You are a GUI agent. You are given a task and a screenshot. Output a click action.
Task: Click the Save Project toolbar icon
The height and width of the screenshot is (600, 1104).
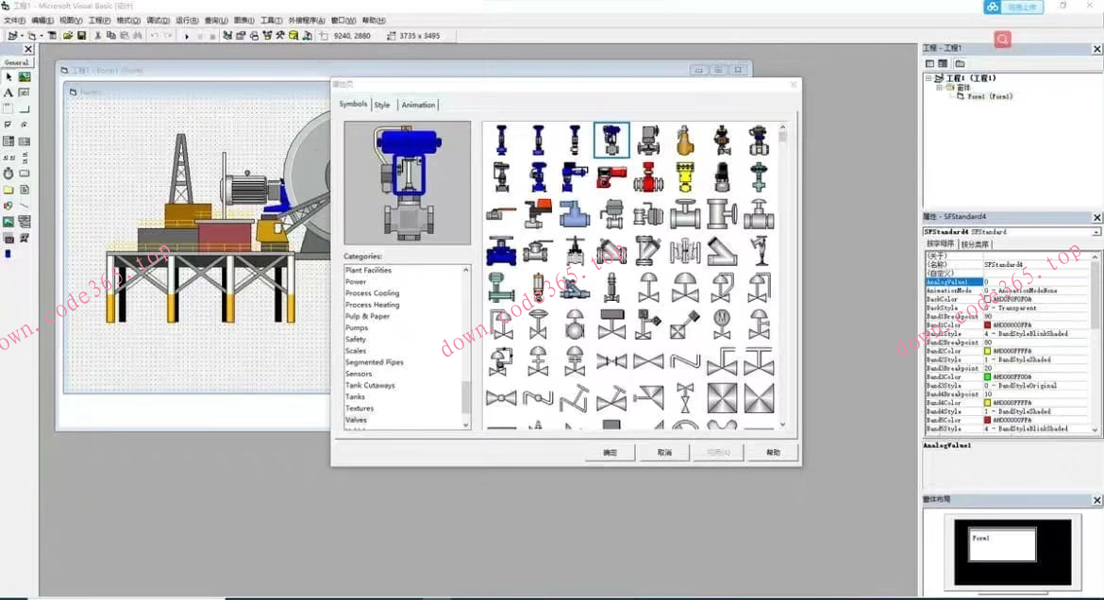(82, 36)
